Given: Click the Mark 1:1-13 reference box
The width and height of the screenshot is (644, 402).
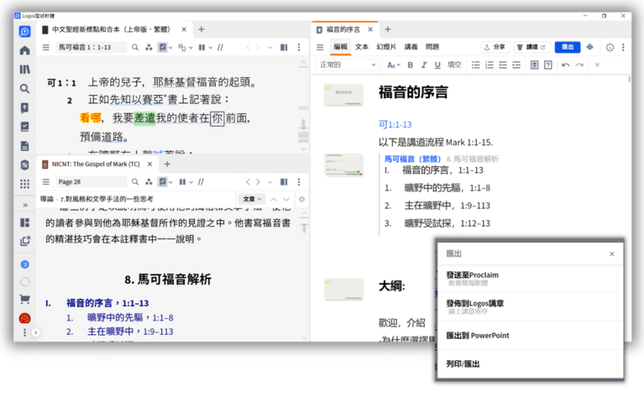Looking at the screenshot, I should coord(91,47).
